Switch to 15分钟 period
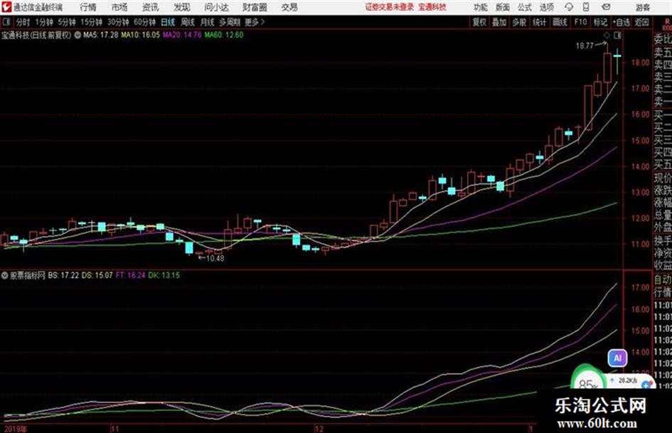Screen dimensions: 672x433 point(91,22)
